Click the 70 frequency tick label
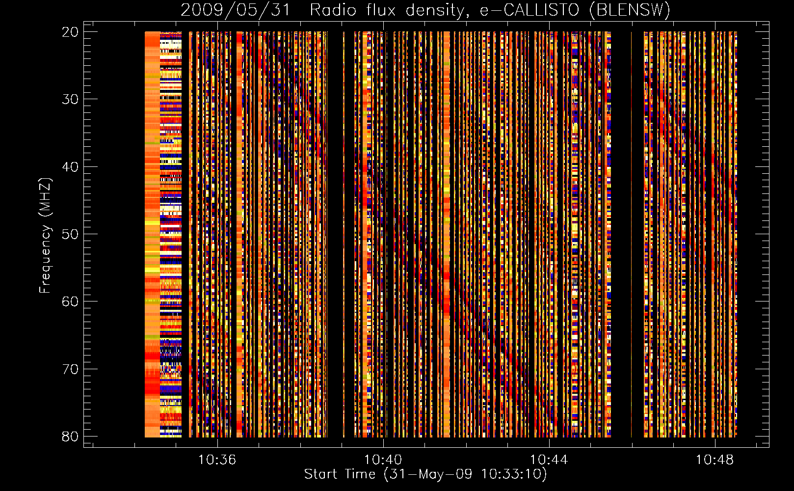The height and width of the screenshot is (491, 794). [x=70, y=369]
